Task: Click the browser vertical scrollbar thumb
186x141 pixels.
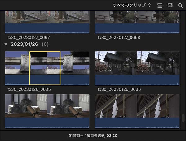Action: coord(183,118)
